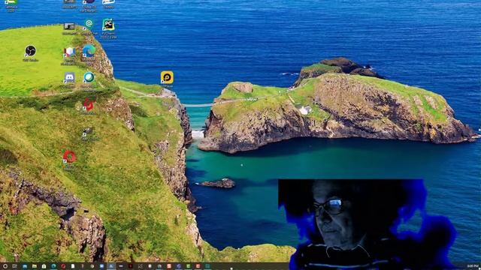The height and width of the screenshot is (270, 481).
Task: Open the OBS Studio desktop shortcut
Action: (x=30, y=51)
